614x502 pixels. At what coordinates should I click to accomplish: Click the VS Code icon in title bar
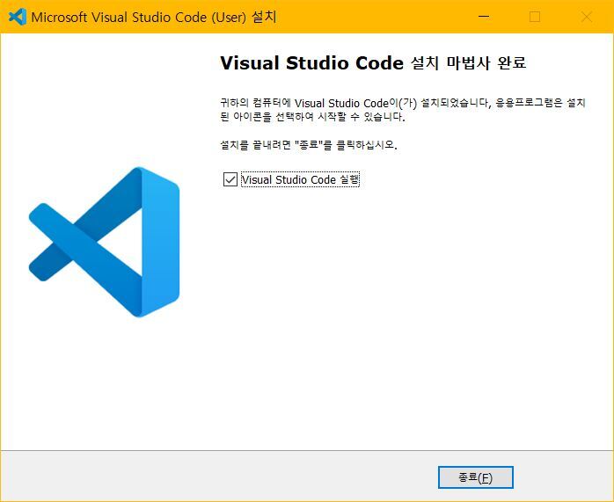coord(18,17)
